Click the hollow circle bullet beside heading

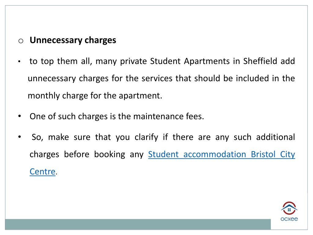(x=21, y=41)
